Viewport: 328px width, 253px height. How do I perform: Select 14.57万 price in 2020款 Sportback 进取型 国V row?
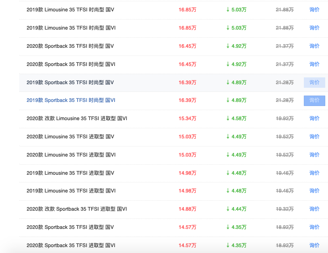pyautogui.click(x=187, y=227)
